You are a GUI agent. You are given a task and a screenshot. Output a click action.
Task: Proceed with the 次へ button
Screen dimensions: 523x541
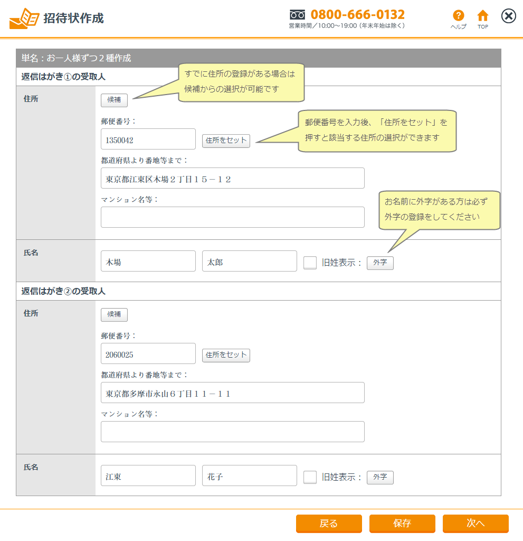tap(476, 523)
